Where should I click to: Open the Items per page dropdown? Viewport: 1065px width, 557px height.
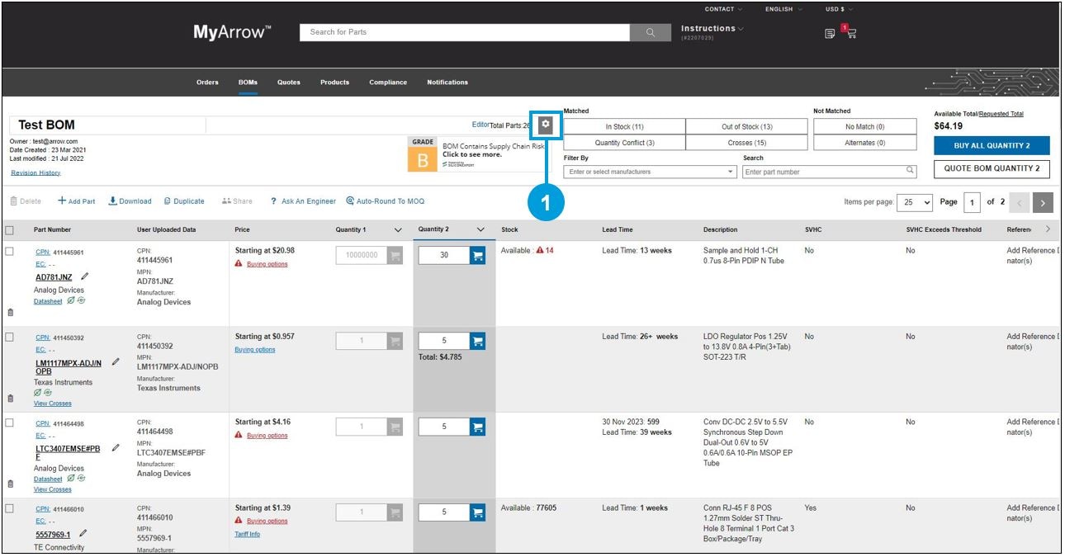[916, 202]
